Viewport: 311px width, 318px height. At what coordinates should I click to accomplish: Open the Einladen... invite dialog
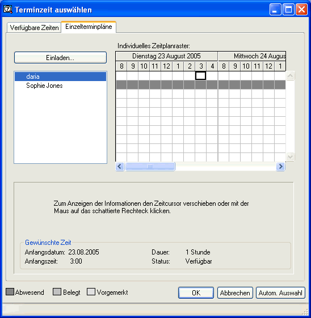(60, 58)
